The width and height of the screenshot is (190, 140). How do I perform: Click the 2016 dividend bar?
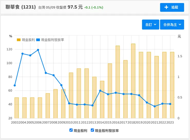[118, 83]
